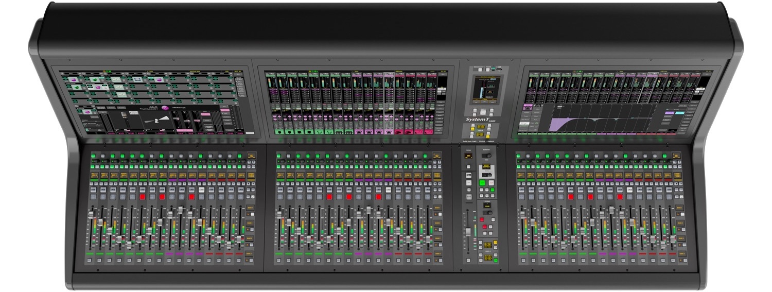Select BANK 1 in the center bay
The image size is (772, 292).
(437, 208)
